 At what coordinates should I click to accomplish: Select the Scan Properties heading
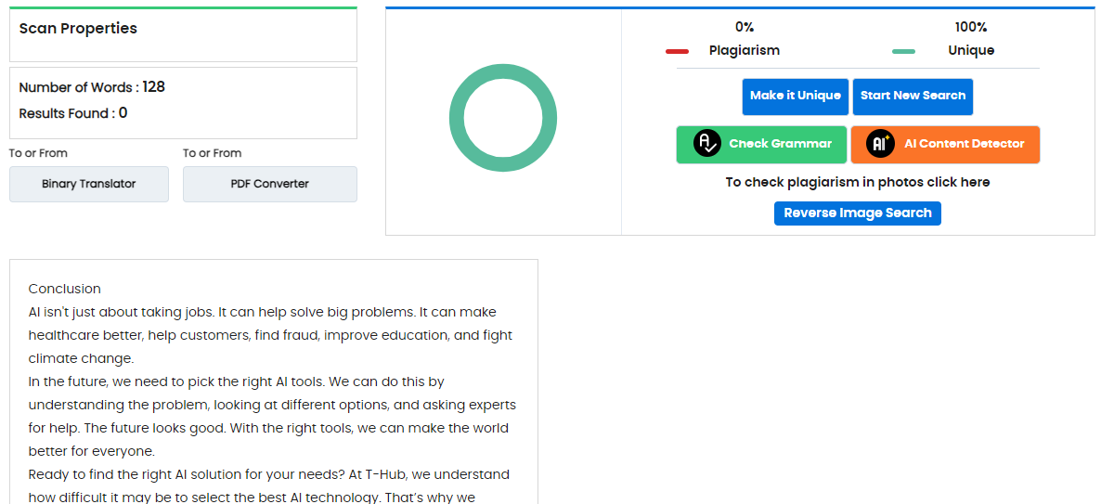pyautogui.click(x=78, y=29)
